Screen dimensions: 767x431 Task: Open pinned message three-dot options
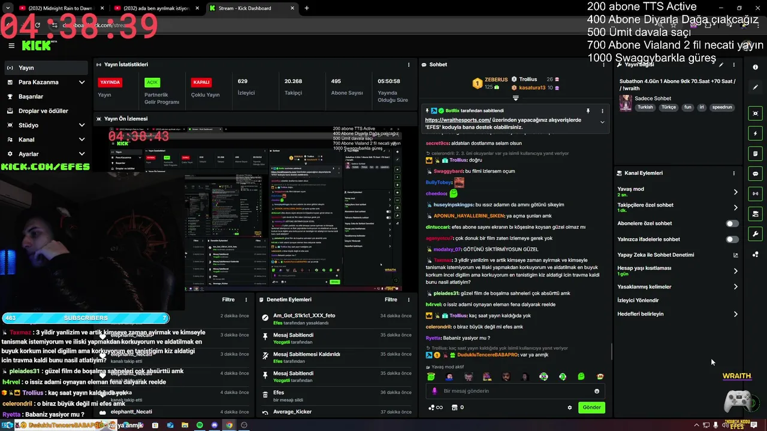[602, 111]
